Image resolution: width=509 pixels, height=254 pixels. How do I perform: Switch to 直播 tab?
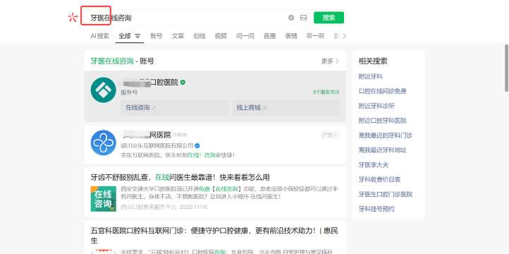click(269, 36)
